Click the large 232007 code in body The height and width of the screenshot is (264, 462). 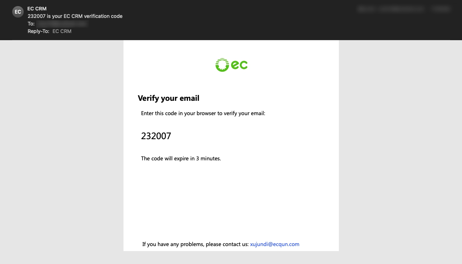[x=156, y=136]
